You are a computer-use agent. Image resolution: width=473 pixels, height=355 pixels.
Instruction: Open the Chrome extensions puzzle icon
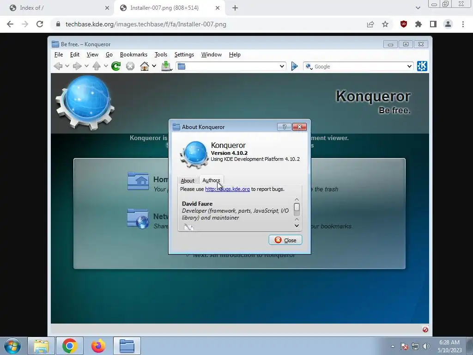418,24
